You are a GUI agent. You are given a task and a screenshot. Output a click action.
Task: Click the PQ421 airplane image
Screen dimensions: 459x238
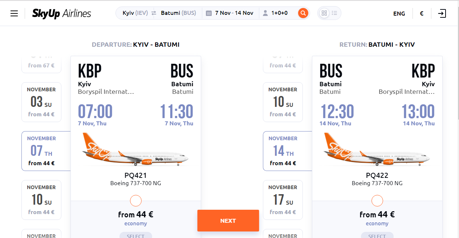pos(135,149)
